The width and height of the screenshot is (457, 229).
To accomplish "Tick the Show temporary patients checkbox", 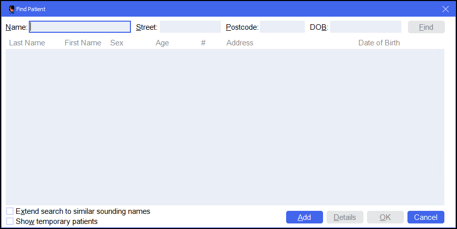I will 10,221.
